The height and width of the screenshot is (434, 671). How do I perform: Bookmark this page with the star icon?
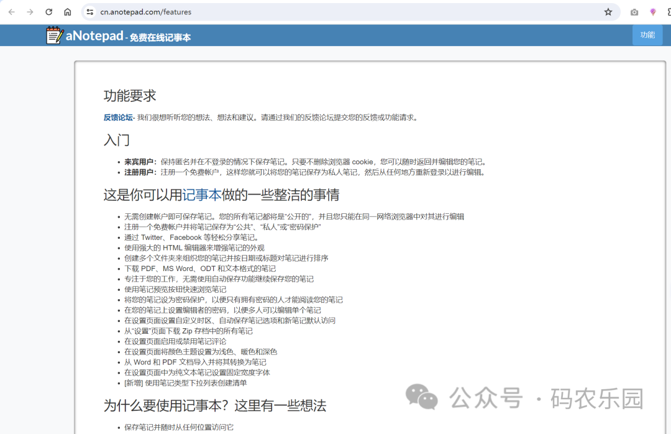pyautogui.click(x=608, y=12)
